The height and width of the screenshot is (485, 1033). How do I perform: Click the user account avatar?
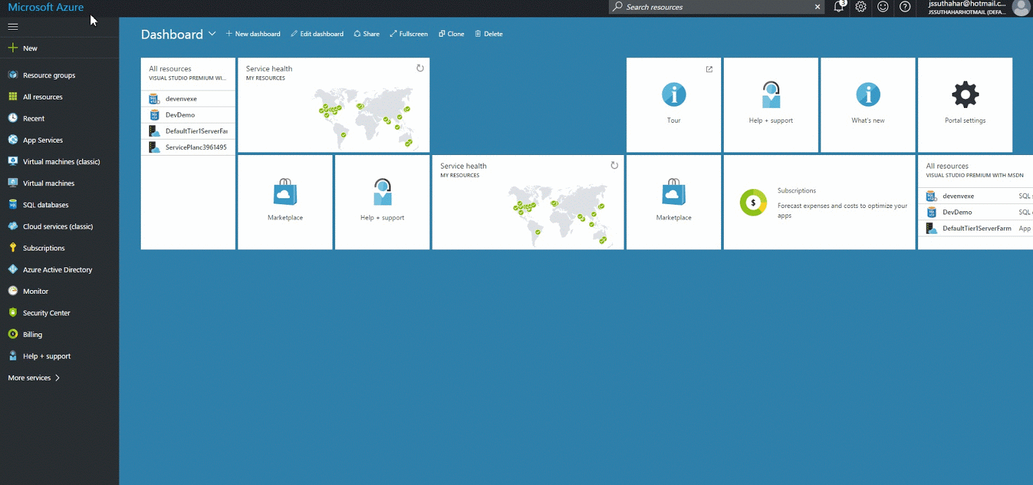1021,7
